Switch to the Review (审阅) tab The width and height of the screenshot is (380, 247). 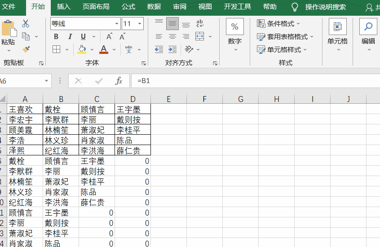tap(180, 7)
